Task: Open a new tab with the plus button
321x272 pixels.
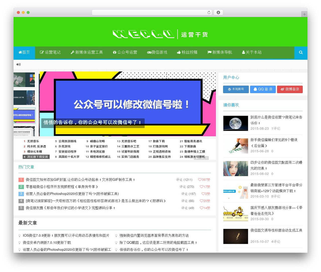Action: [x=304, y=14]
